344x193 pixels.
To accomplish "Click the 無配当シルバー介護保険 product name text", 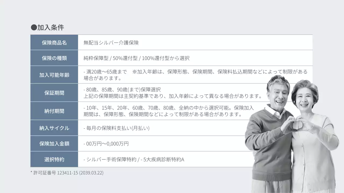I will coord(111,43).
